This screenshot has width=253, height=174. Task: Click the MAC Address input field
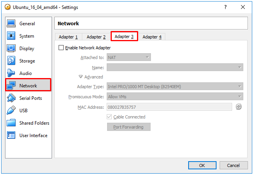click(169, 107)
